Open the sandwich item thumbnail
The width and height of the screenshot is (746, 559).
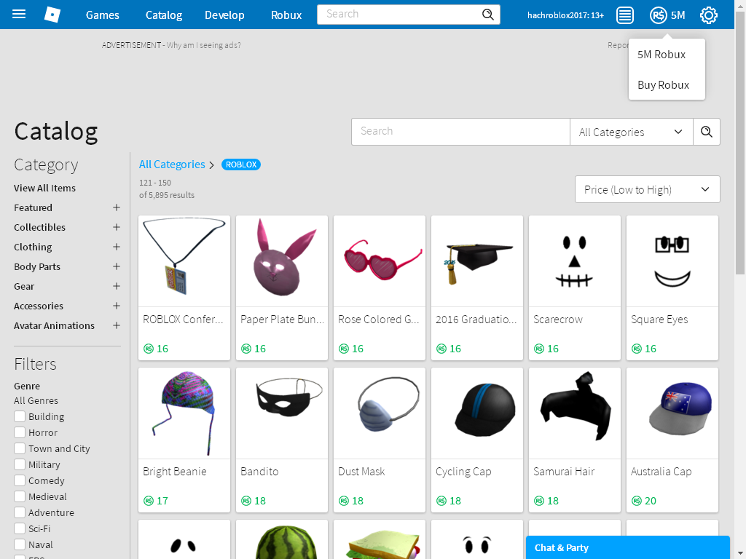(379, 539)
